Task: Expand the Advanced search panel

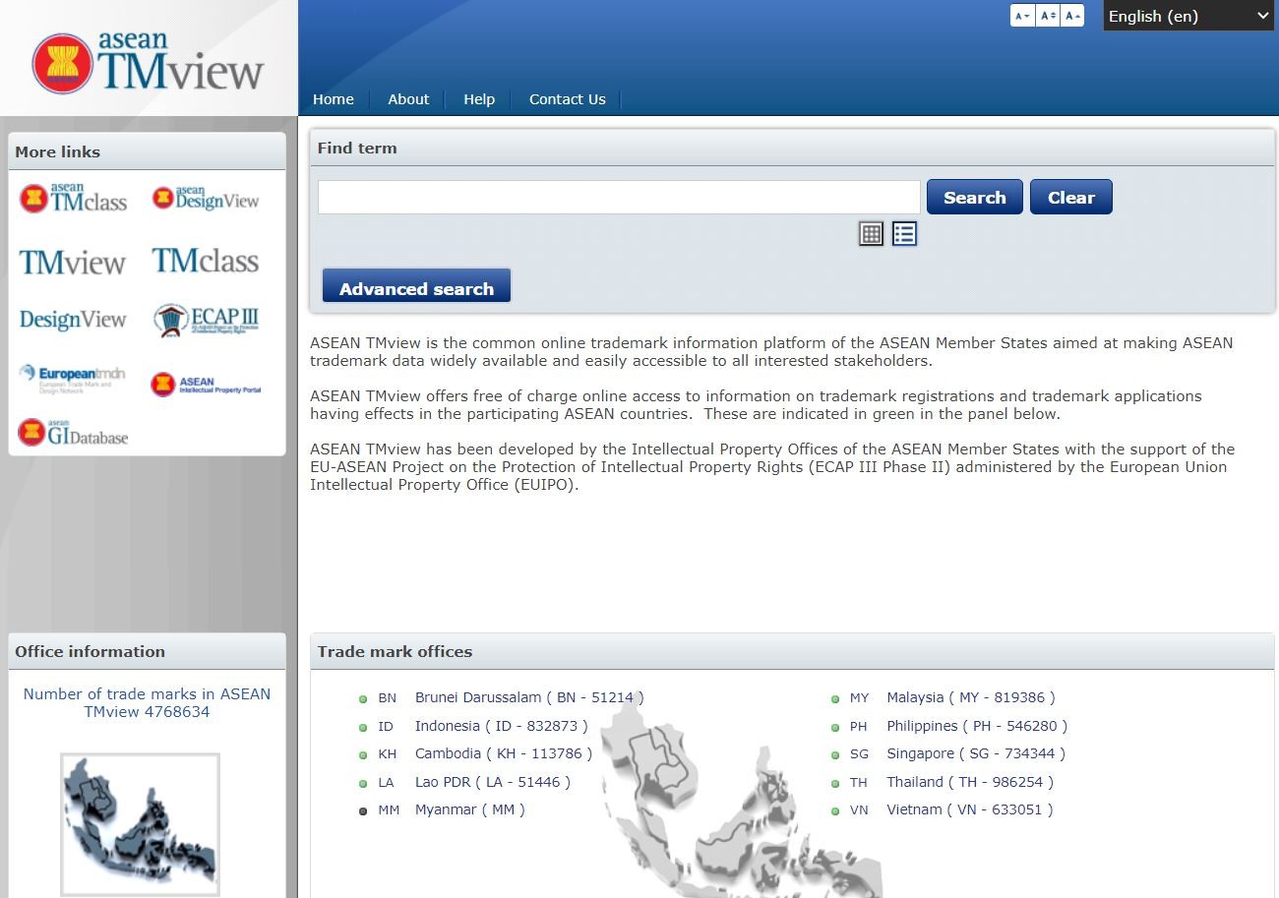Action: pyautogui.click(x=416, y=288)
